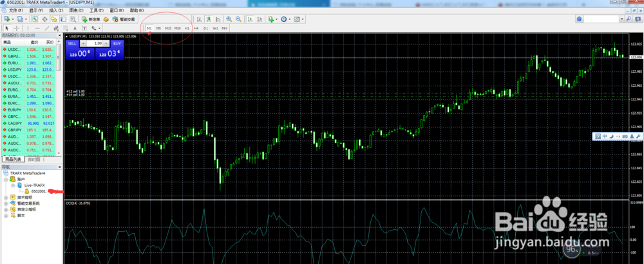Open the Periodicity clock icon

tap(284, 19)
